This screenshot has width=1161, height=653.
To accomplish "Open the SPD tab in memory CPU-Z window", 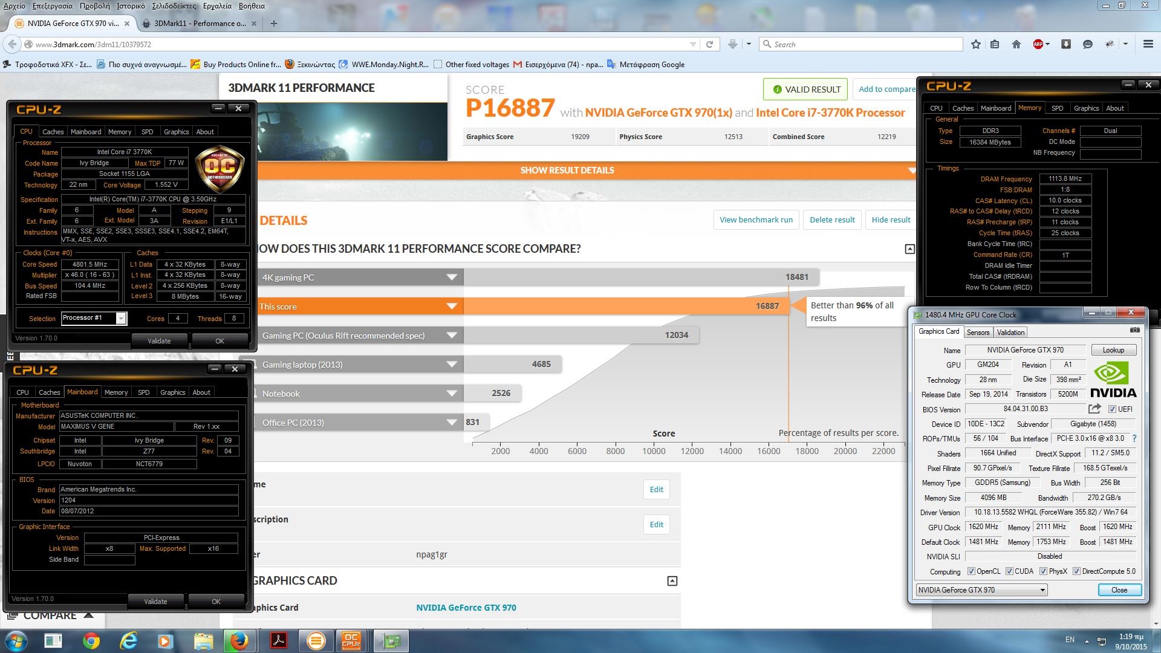I will (x=1057, y=108).
